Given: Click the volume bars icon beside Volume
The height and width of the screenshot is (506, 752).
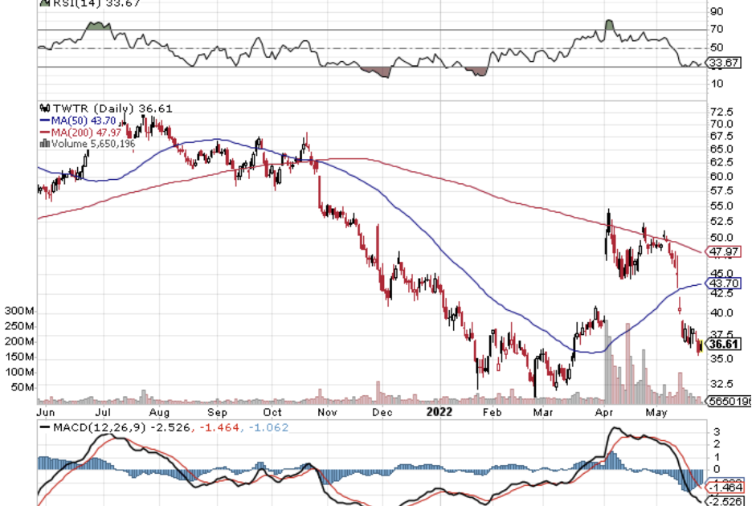Looking at the screenshot, I should 44,144.
